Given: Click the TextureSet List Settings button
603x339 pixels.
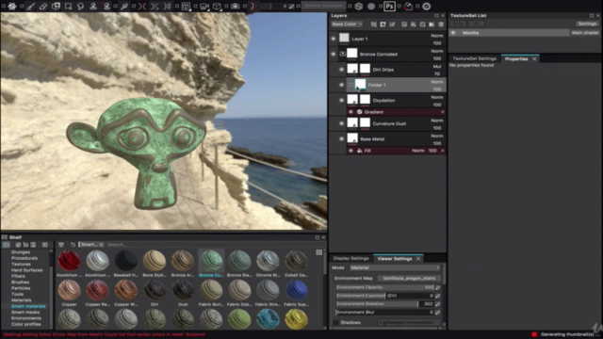Looking at the screenshot, I should (587, 24).
